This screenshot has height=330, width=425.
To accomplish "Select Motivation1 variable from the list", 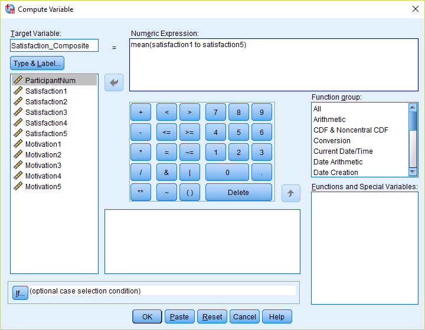I will click(x=43, y=144).
